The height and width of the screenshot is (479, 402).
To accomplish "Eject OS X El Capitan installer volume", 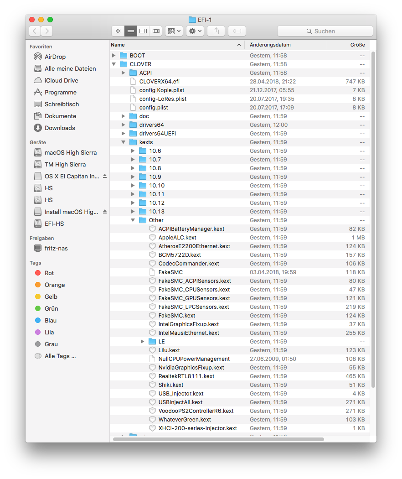I will (x=105, y=176).
